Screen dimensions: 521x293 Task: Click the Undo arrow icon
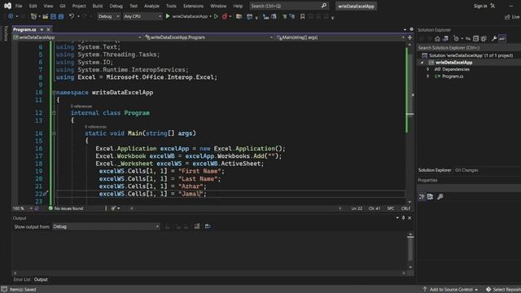click(x=72, y=16)
